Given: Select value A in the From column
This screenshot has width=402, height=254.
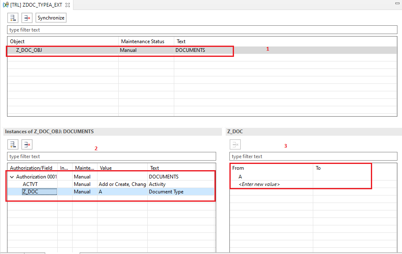Looking at the screenshot, I should click(241, 177).
